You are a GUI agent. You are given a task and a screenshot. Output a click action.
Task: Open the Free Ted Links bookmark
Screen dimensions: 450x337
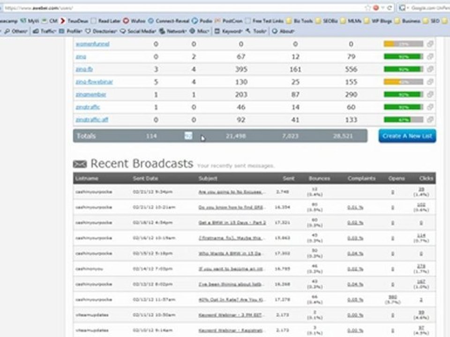coord(264,21)
